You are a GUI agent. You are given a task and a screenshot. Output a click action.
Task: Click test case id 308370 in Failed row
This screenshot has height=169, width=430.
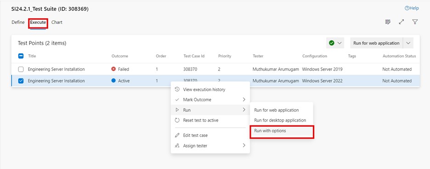(x=190, y=69)
